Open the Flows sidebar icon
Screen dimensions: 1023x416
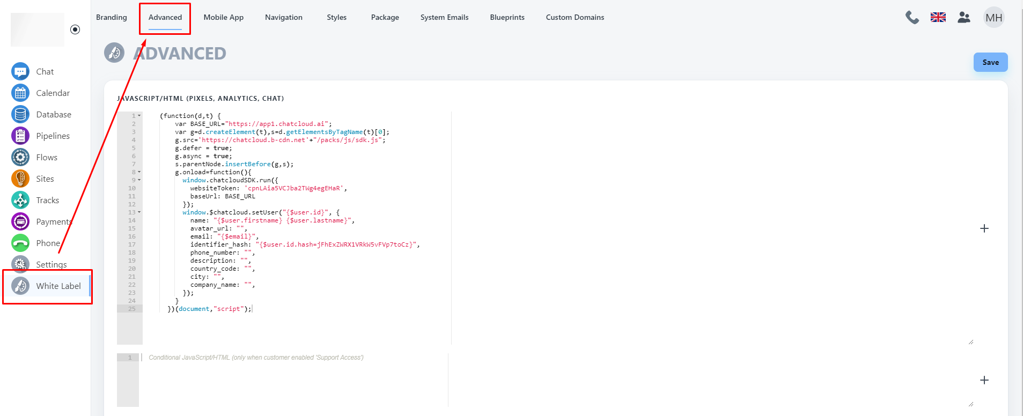20,157
